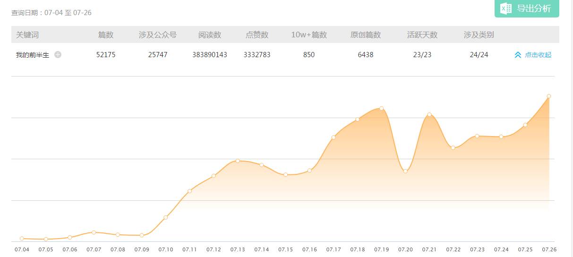Click the 10w+篇数 column header
Image resolution: width=573 pixels, height=257 pixels.
point(309,35)
